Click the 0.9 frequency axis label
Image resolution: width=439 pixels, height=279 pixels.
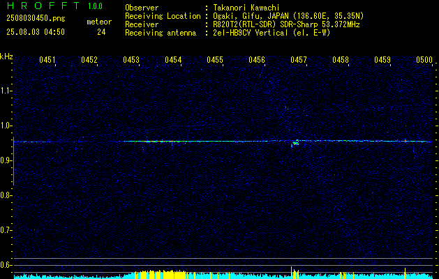tap(6, 160)
